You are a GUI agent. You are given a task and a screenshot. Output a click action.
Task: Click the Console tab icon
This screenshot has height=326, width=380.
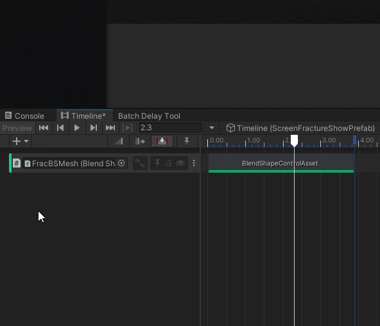[8, 116]
